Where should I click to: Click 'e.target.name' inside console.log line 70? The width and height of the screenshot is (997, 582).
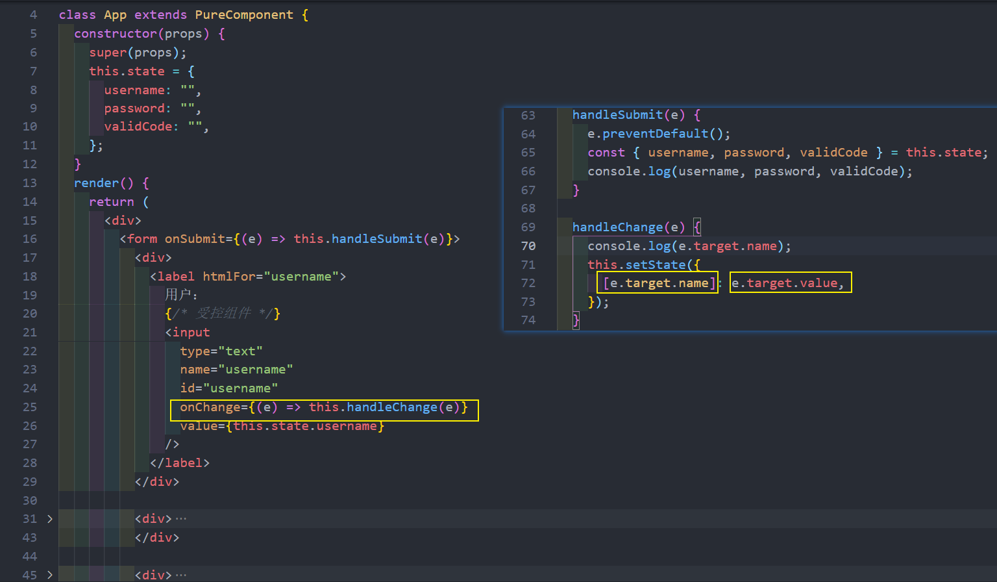(728, 246)
